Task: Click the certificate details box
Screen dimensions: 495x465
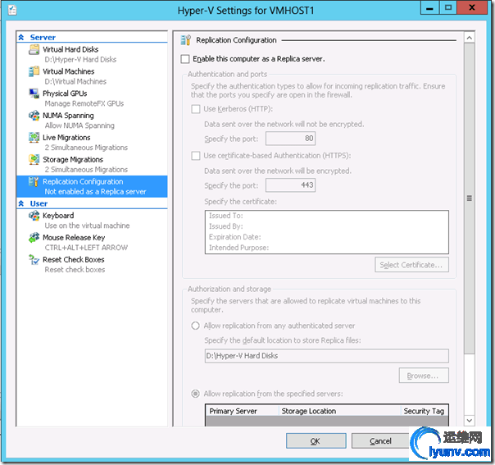Action: click(327, 232)
